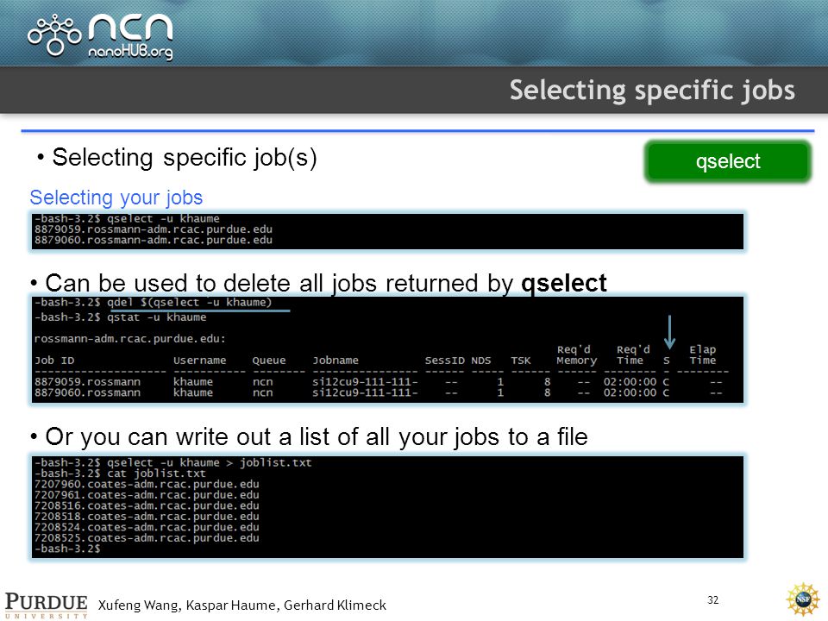The width and height of the screenshot is (828, 621).
Task: Click the command 'qselect -u khaume' in first terminal
Action: [163, 218]
